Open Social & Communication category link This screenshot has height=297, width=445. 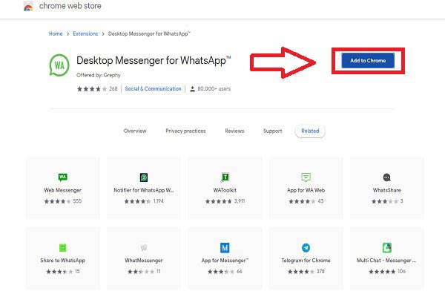pyautogui.click(x=153, y=89)
